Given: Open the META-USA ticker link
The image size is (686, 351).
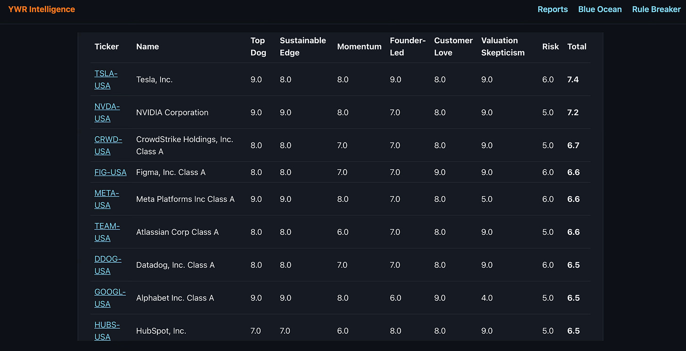Looking at the screenshot, I should pos(106,199).
